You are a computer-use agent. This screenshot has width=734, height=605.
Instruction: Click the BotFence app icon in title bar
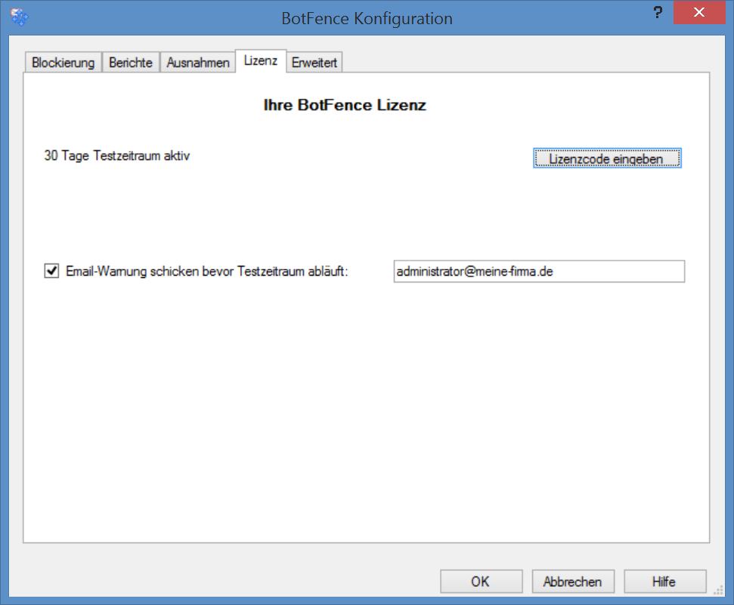(19, 17)
